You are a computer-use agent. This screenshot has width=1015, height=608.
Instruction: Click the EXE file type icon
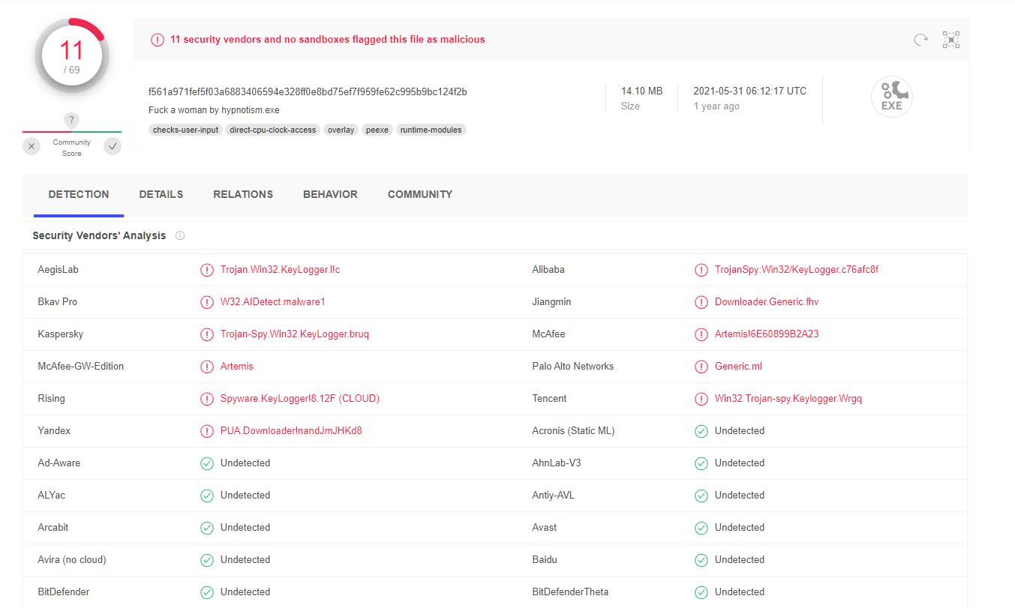(x=891, y=97)
